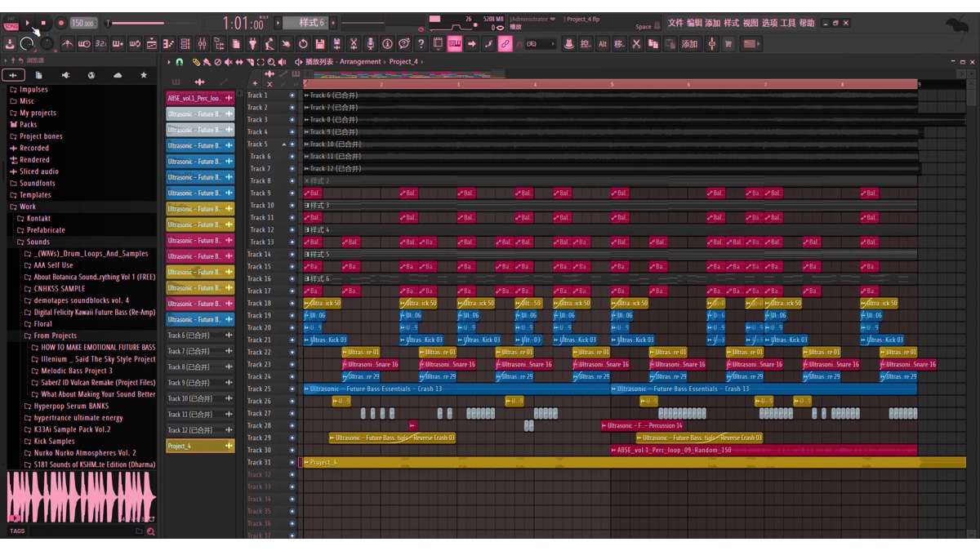Click the pink link chain icon
This screenshot has width=980, height=551.
pos(505,44)
